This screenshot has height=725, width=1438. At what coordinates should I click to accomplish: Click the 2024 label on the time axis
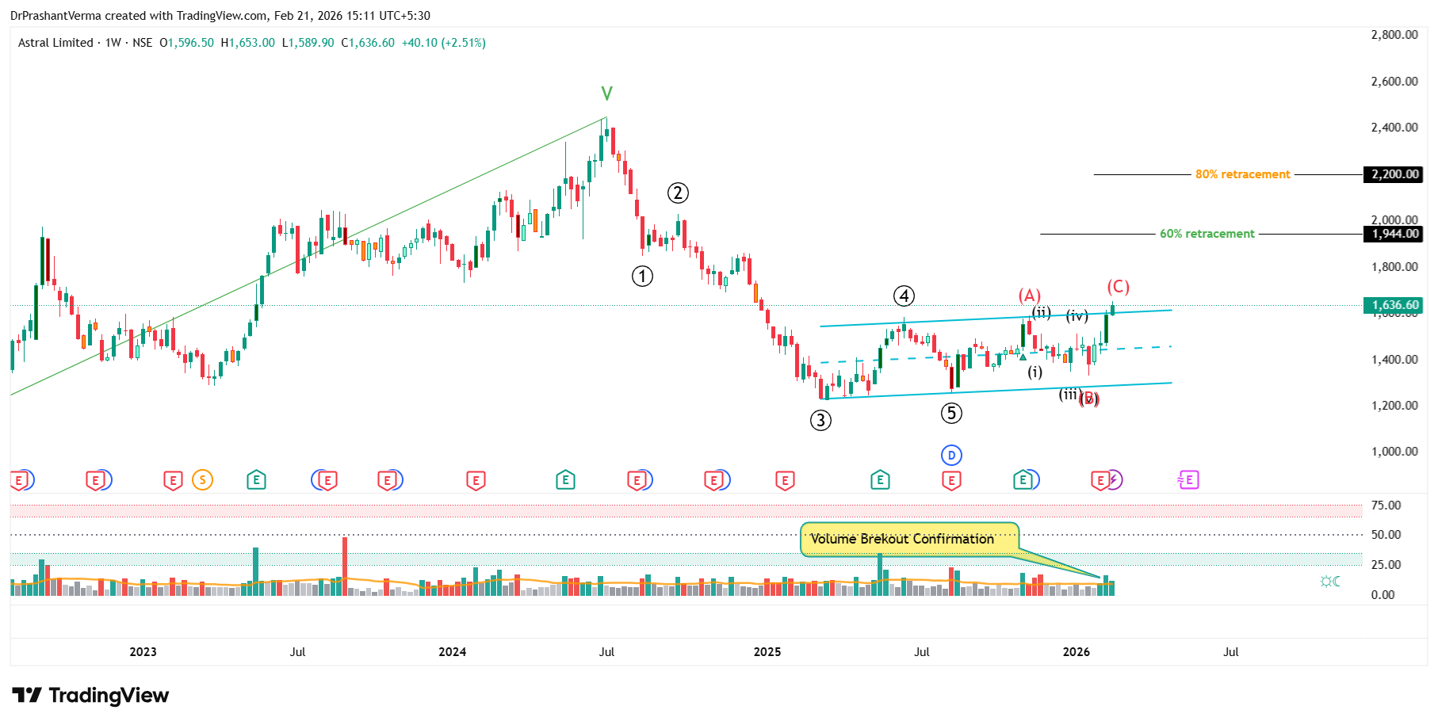pos(453,652)
